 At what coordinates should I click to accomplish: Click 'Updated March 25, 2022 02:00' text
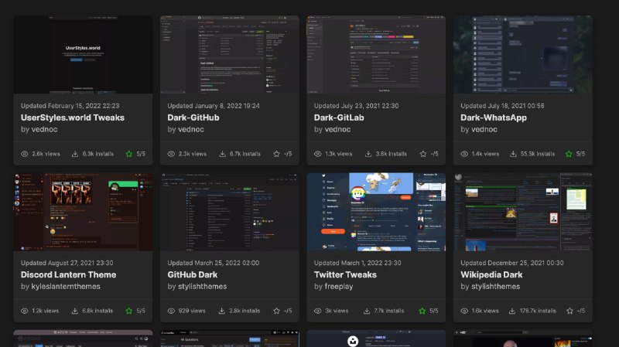coord(214,263)
